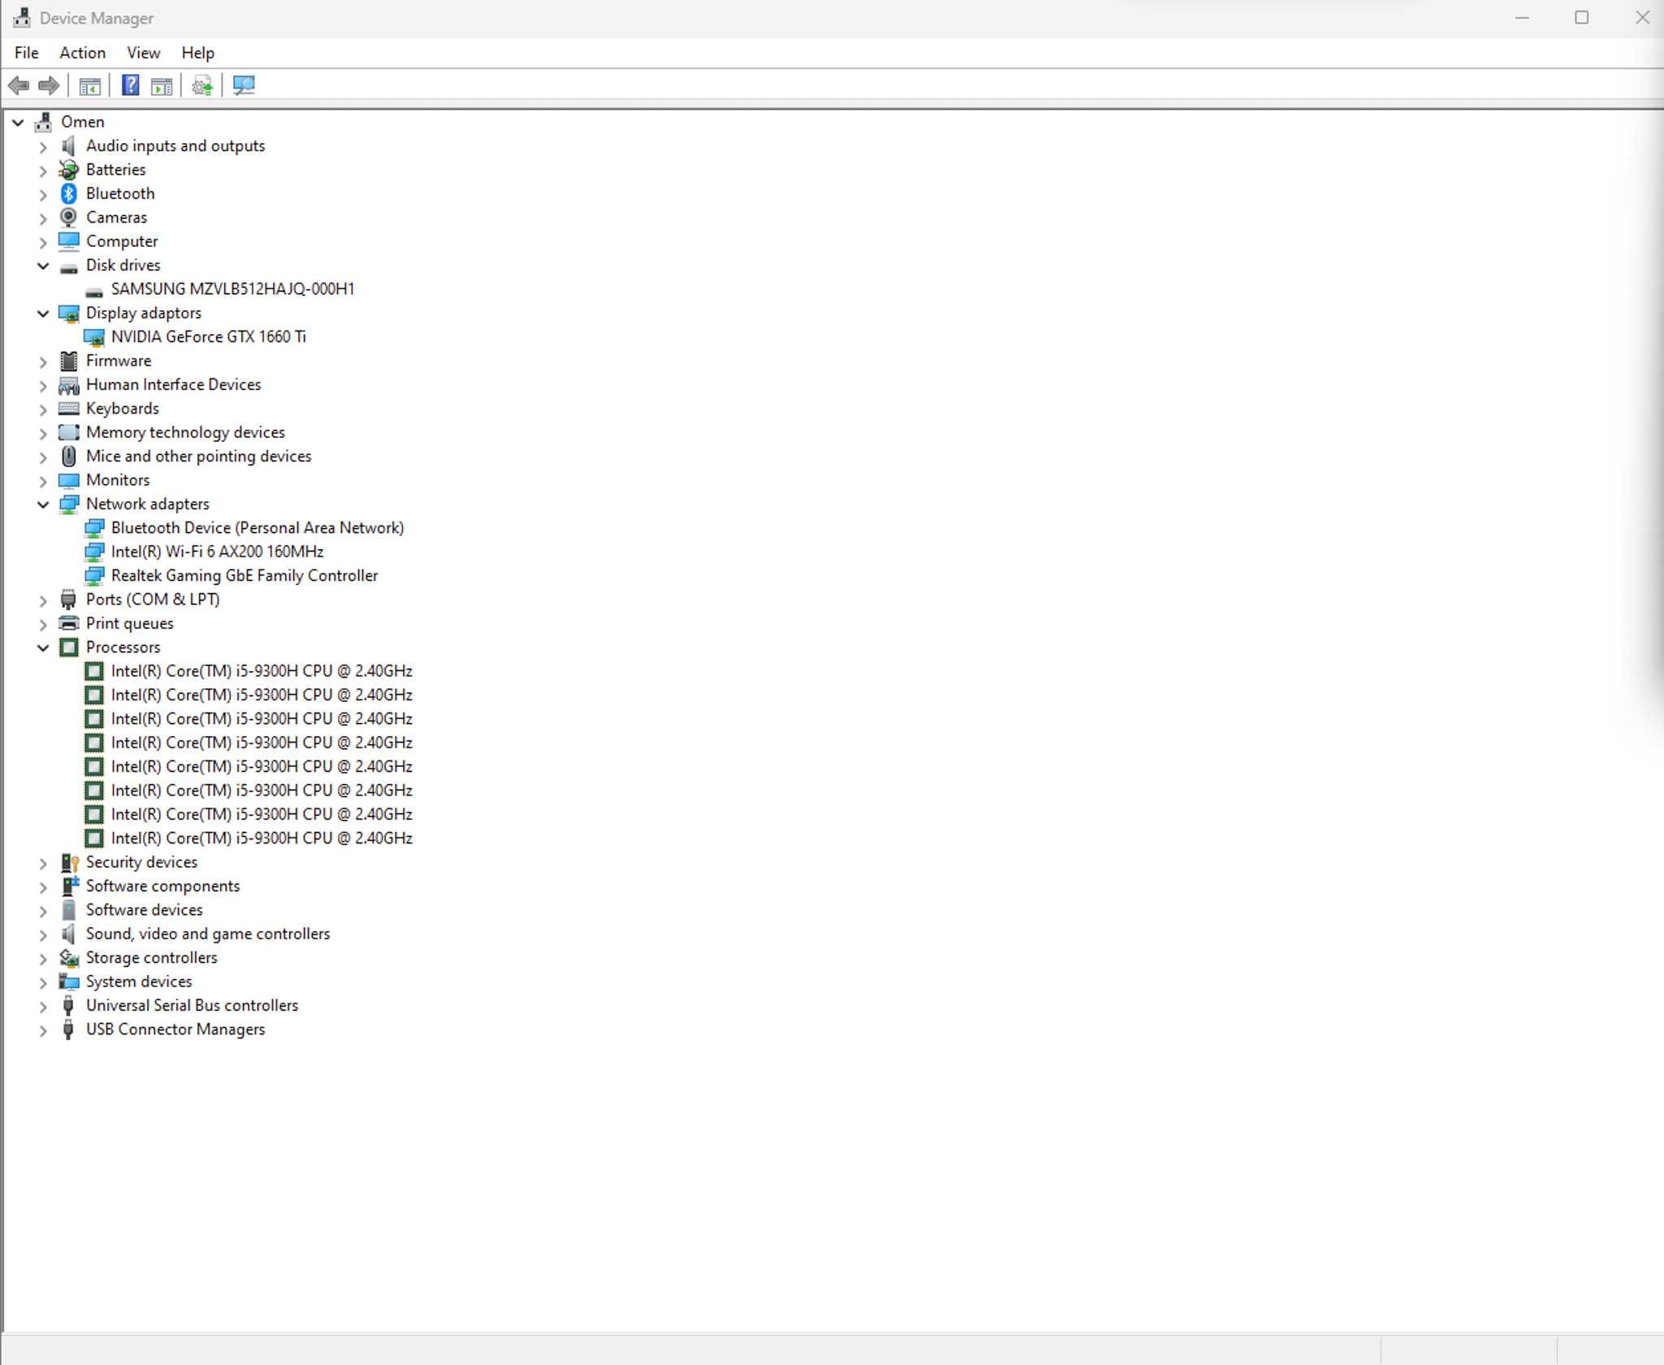Image resolution: width=1664 pixels, height=1365 pixels.
Task: Click the help icon in toolbar
Action: pos(130,84)
